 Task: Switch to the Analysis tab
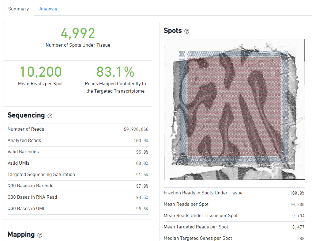point(48,9)
